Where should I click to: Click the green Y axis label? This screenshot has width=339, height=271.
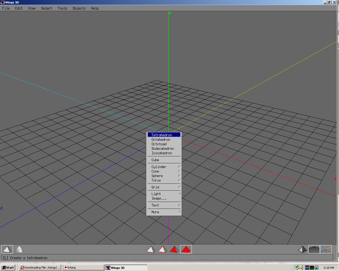click(x=169, y=13)
